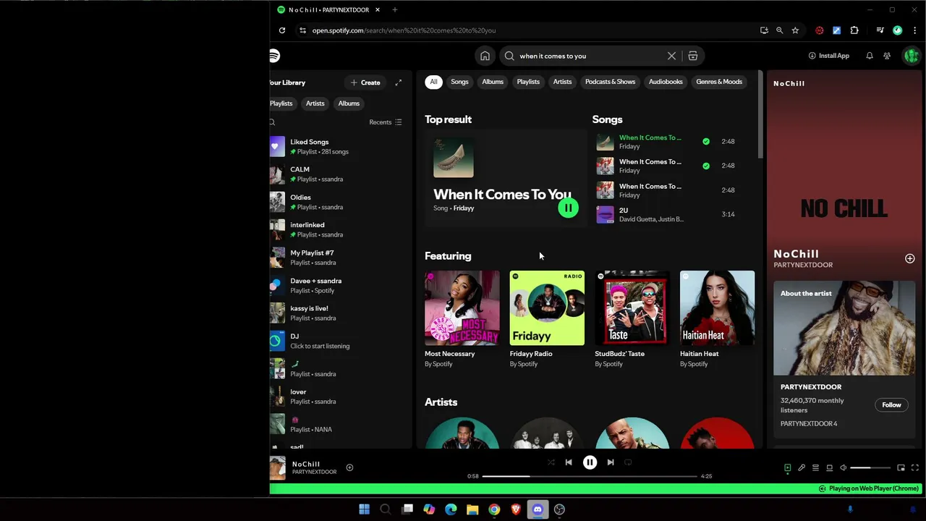The image size is (926, 521).
Task: Select the Genres & Moods filter chip
Action: [x=719, y=82]
